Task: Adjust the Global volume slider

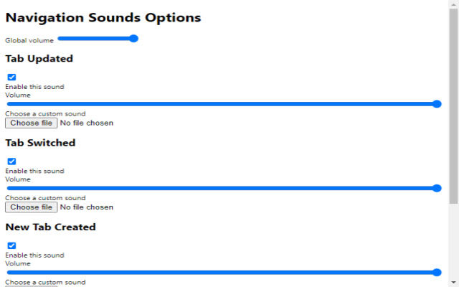Action: (x=98, y=39)
